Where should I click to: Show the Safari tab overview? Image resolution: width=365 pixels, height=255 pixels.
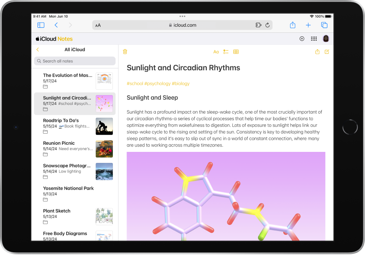point(324,25)
